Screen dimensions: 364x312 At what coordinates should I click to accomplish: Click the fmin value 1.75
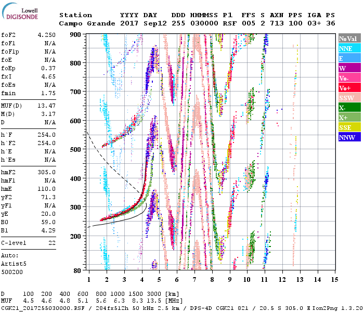tap(48, 93)
